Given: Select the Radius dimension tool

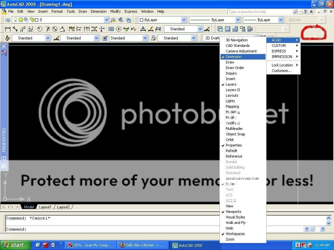Looking at the screenshot, I should pos(39,29).
